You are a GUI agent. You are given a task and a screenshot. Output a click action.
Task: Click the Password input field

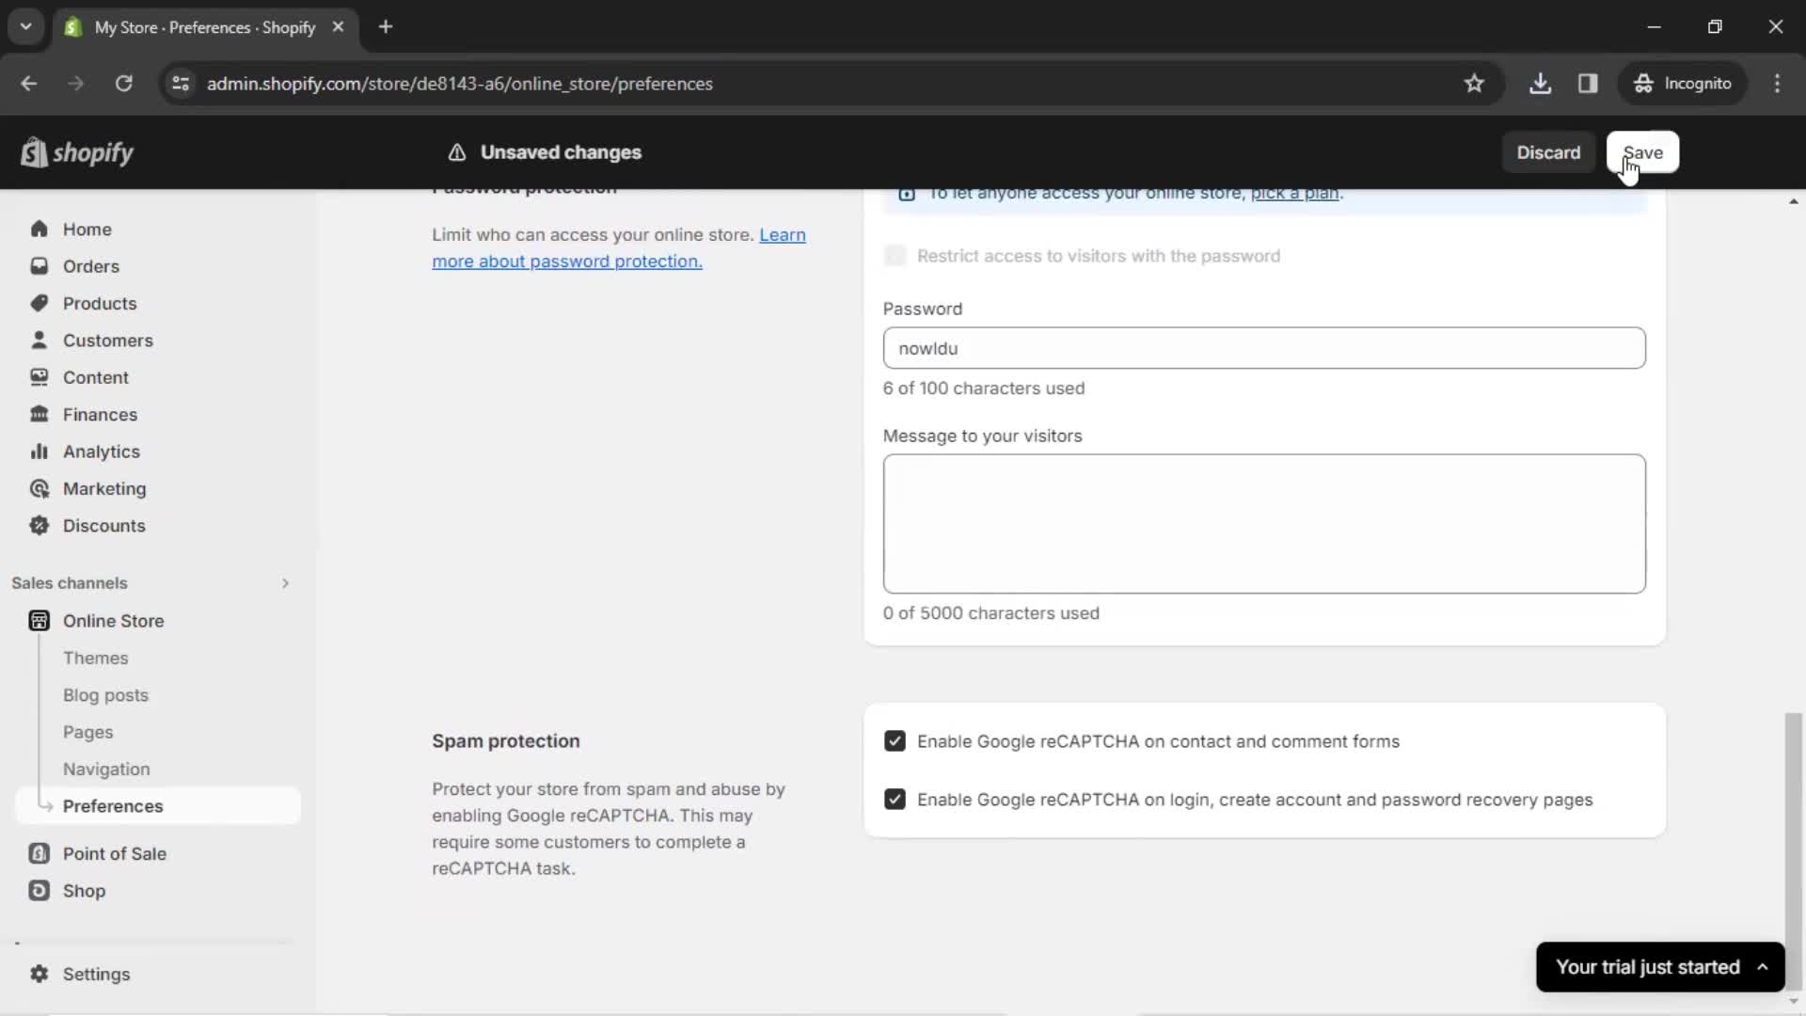pos(1264,347)
